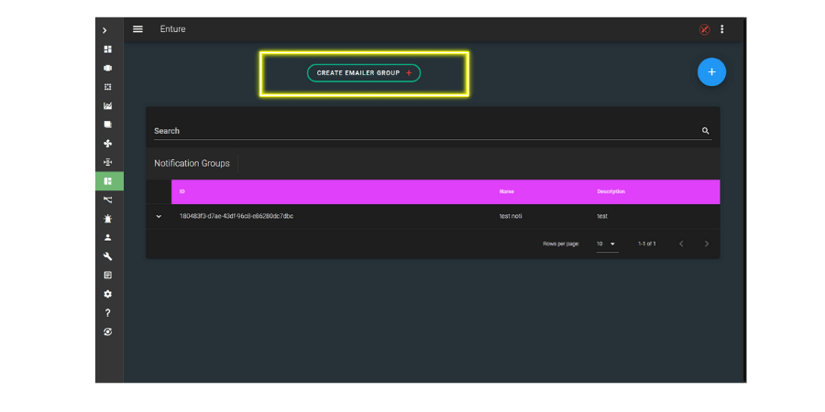The height and width of the screenshot is (412, 825).
Task: Open the rows per page dropdown
Action: [x=606, y=244]
